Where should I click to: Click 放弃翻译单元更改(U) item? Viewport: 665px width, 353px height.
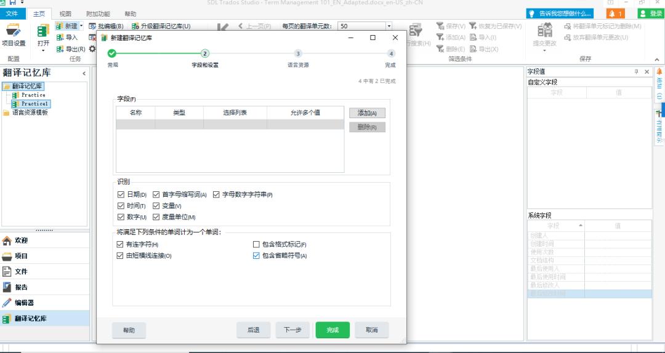596,38
